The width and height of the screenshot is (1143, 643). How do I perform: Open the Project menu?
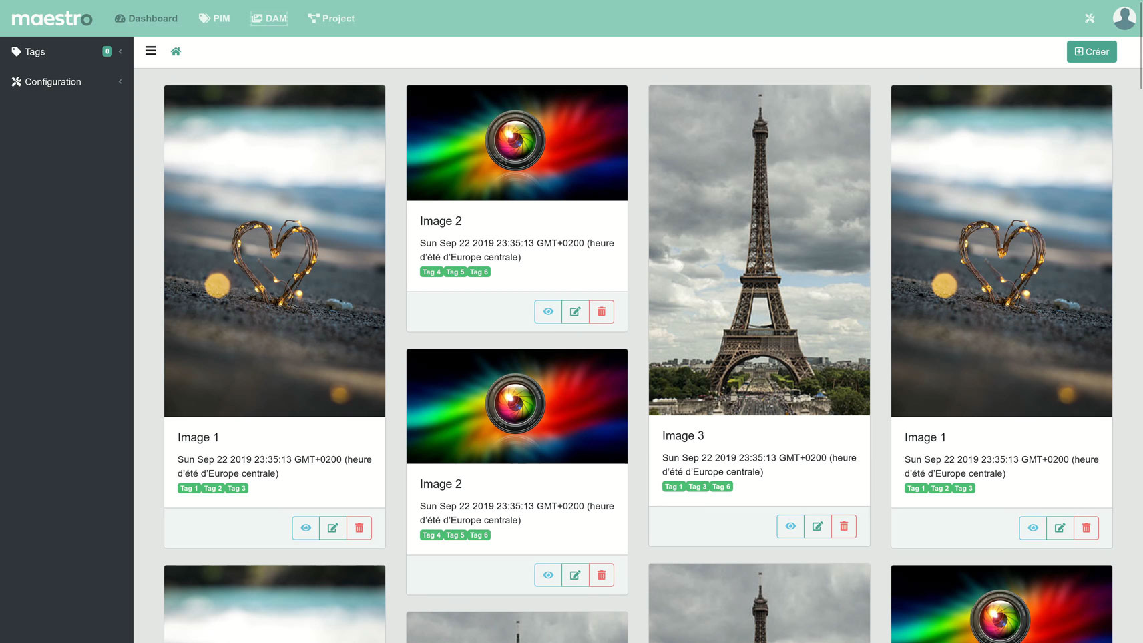331,18
